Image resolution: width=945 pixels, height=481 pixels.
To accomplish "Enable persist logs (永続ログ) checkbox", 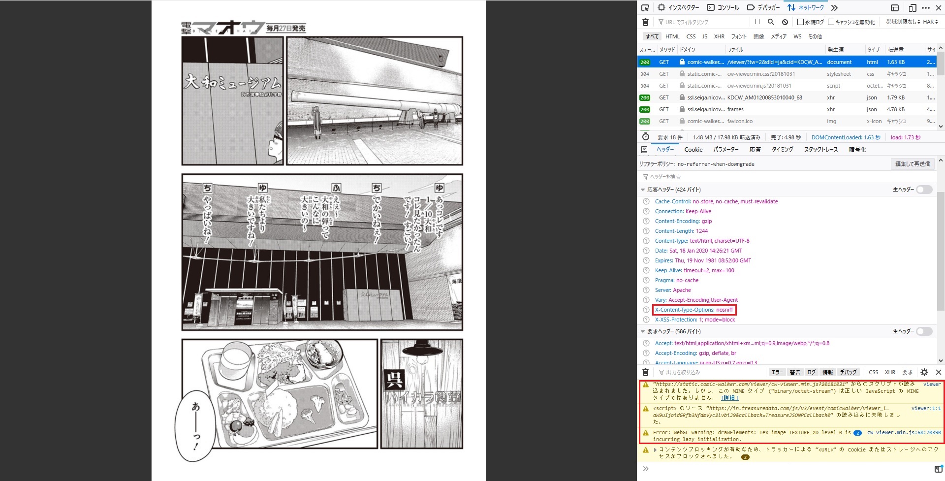I will (800, 22).
